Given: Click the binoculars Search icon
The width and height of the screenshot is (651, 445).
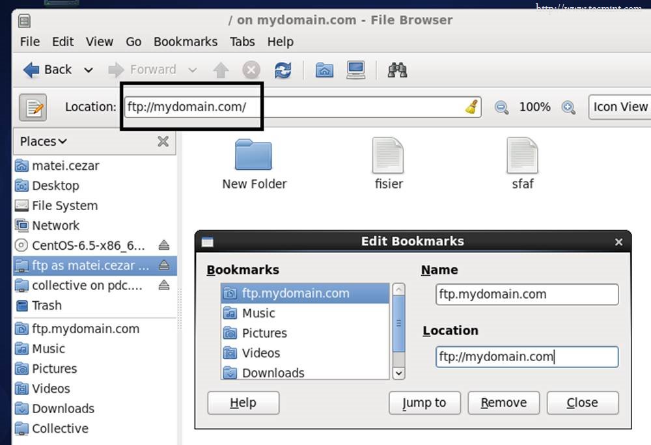Looking at the screenshot, I should coord(397,70).
